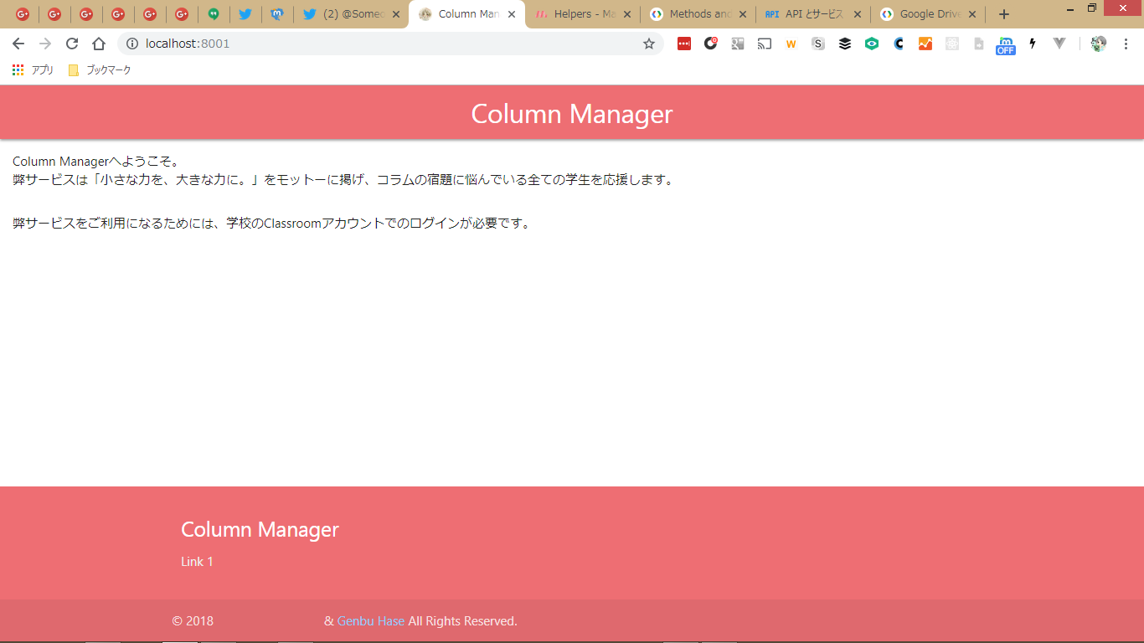Switch to the Helpers tab
The image size is (1144, 643).
click(576, 14)
